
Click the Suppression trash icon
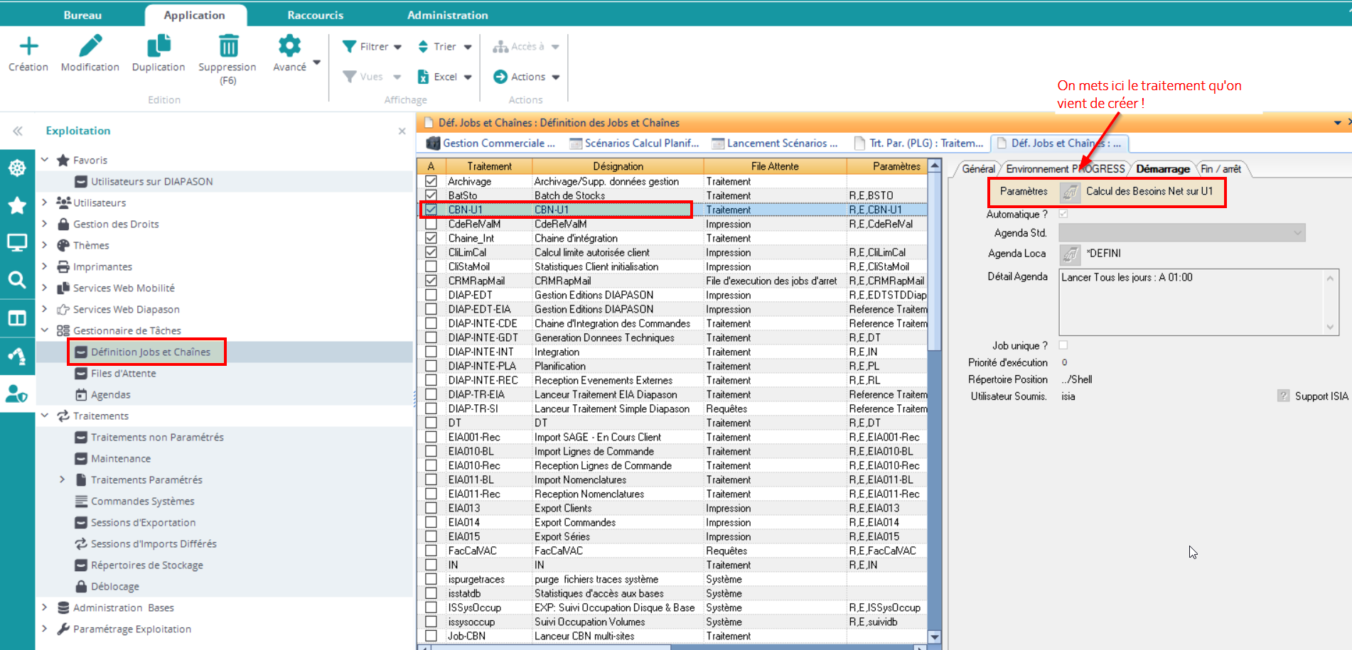coord(227,47)
